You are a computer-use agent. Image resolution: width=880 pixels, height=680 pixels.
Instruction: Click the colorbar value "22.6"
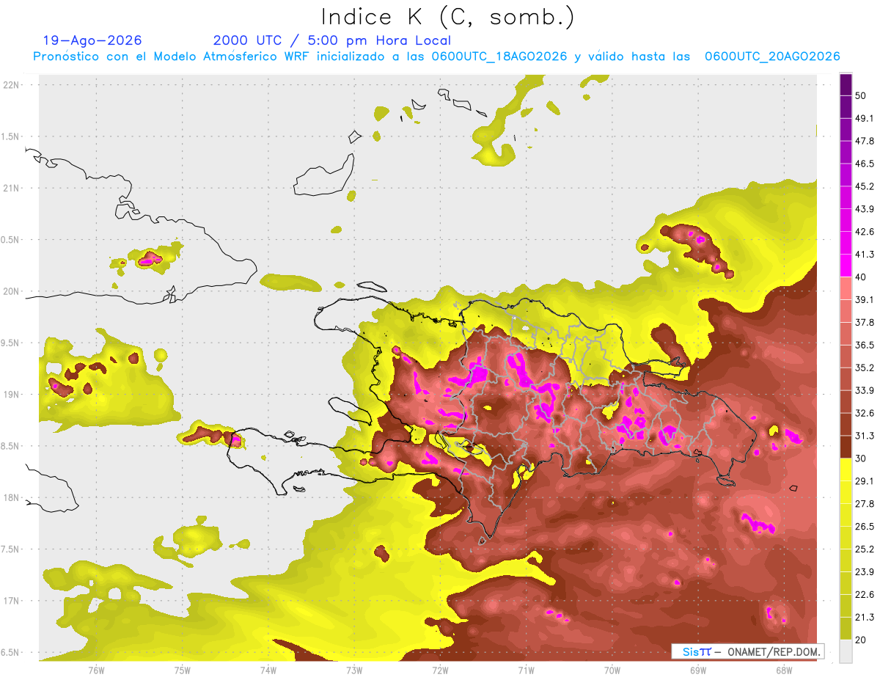click(865, 595)
